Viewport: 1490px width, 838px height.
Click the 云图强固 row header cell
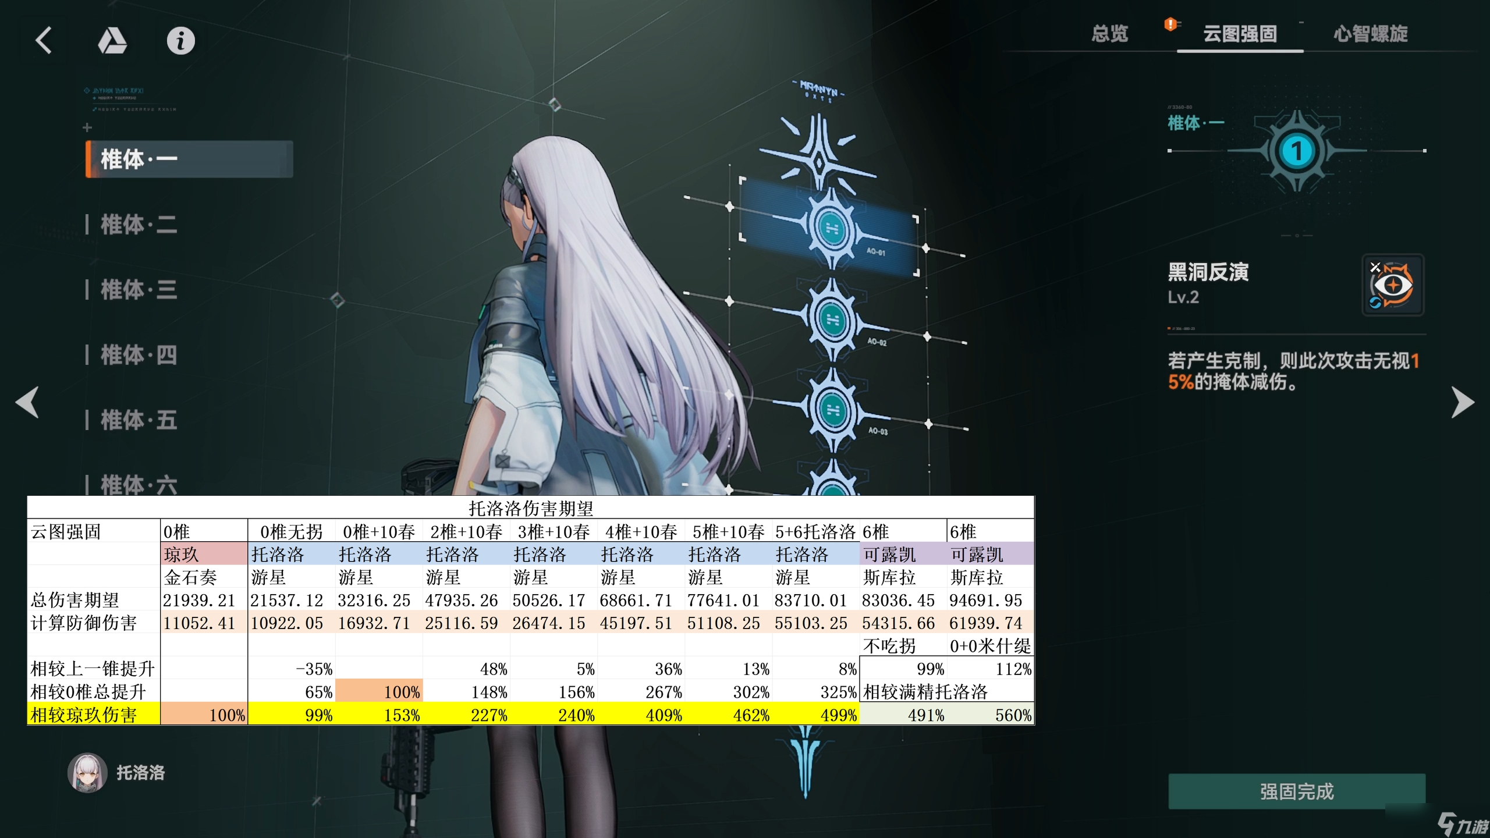tap(93, 531)
